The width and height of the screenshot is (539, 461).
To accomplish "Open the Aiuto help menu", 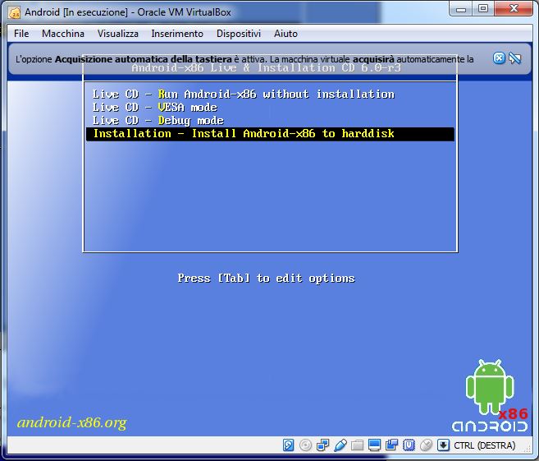I will click(285, 34).
